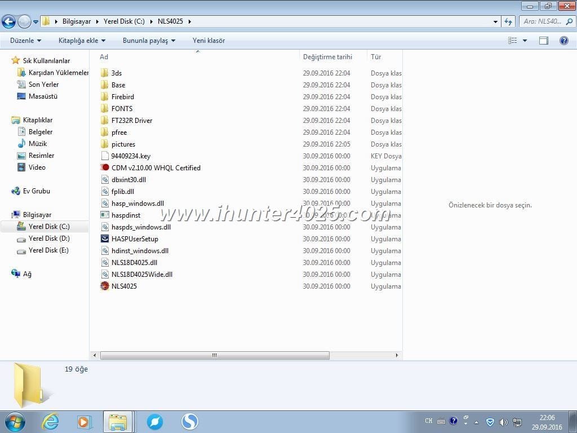Select the haspdinst application icon
Image resolution: width=577 pixels, height=433 pixels.
click(104, 215)
